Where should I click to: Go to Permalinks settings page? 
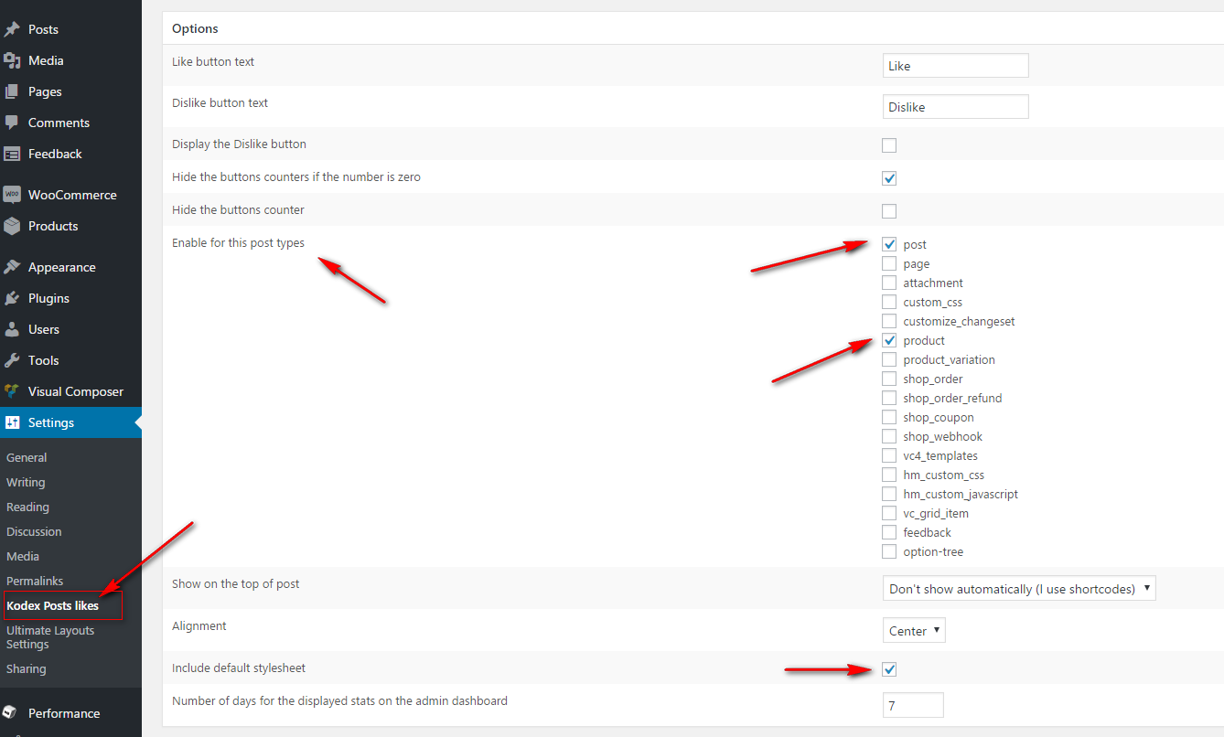pyautogui.click(x=35, y=581)
